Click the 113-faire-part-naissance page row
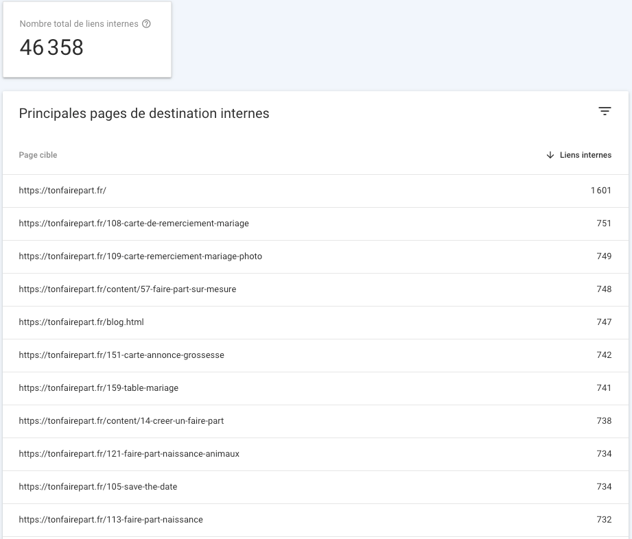This screenshot has width=632, height=539. (x=316, y=520)
